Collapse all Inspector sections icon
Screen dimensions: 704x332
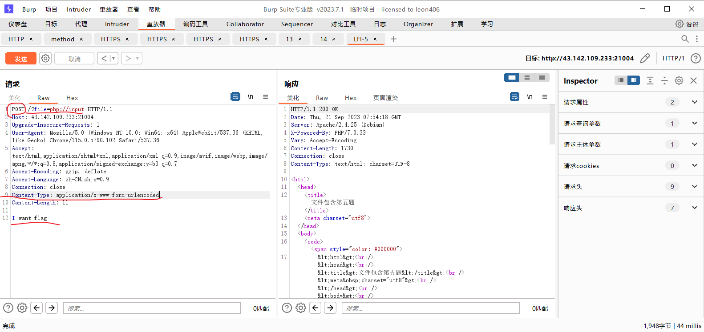tap(664, 80)
